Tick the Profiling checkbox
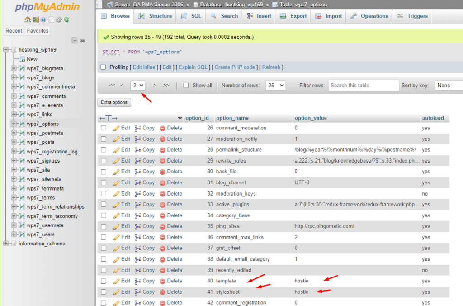 tap(104, 67)
